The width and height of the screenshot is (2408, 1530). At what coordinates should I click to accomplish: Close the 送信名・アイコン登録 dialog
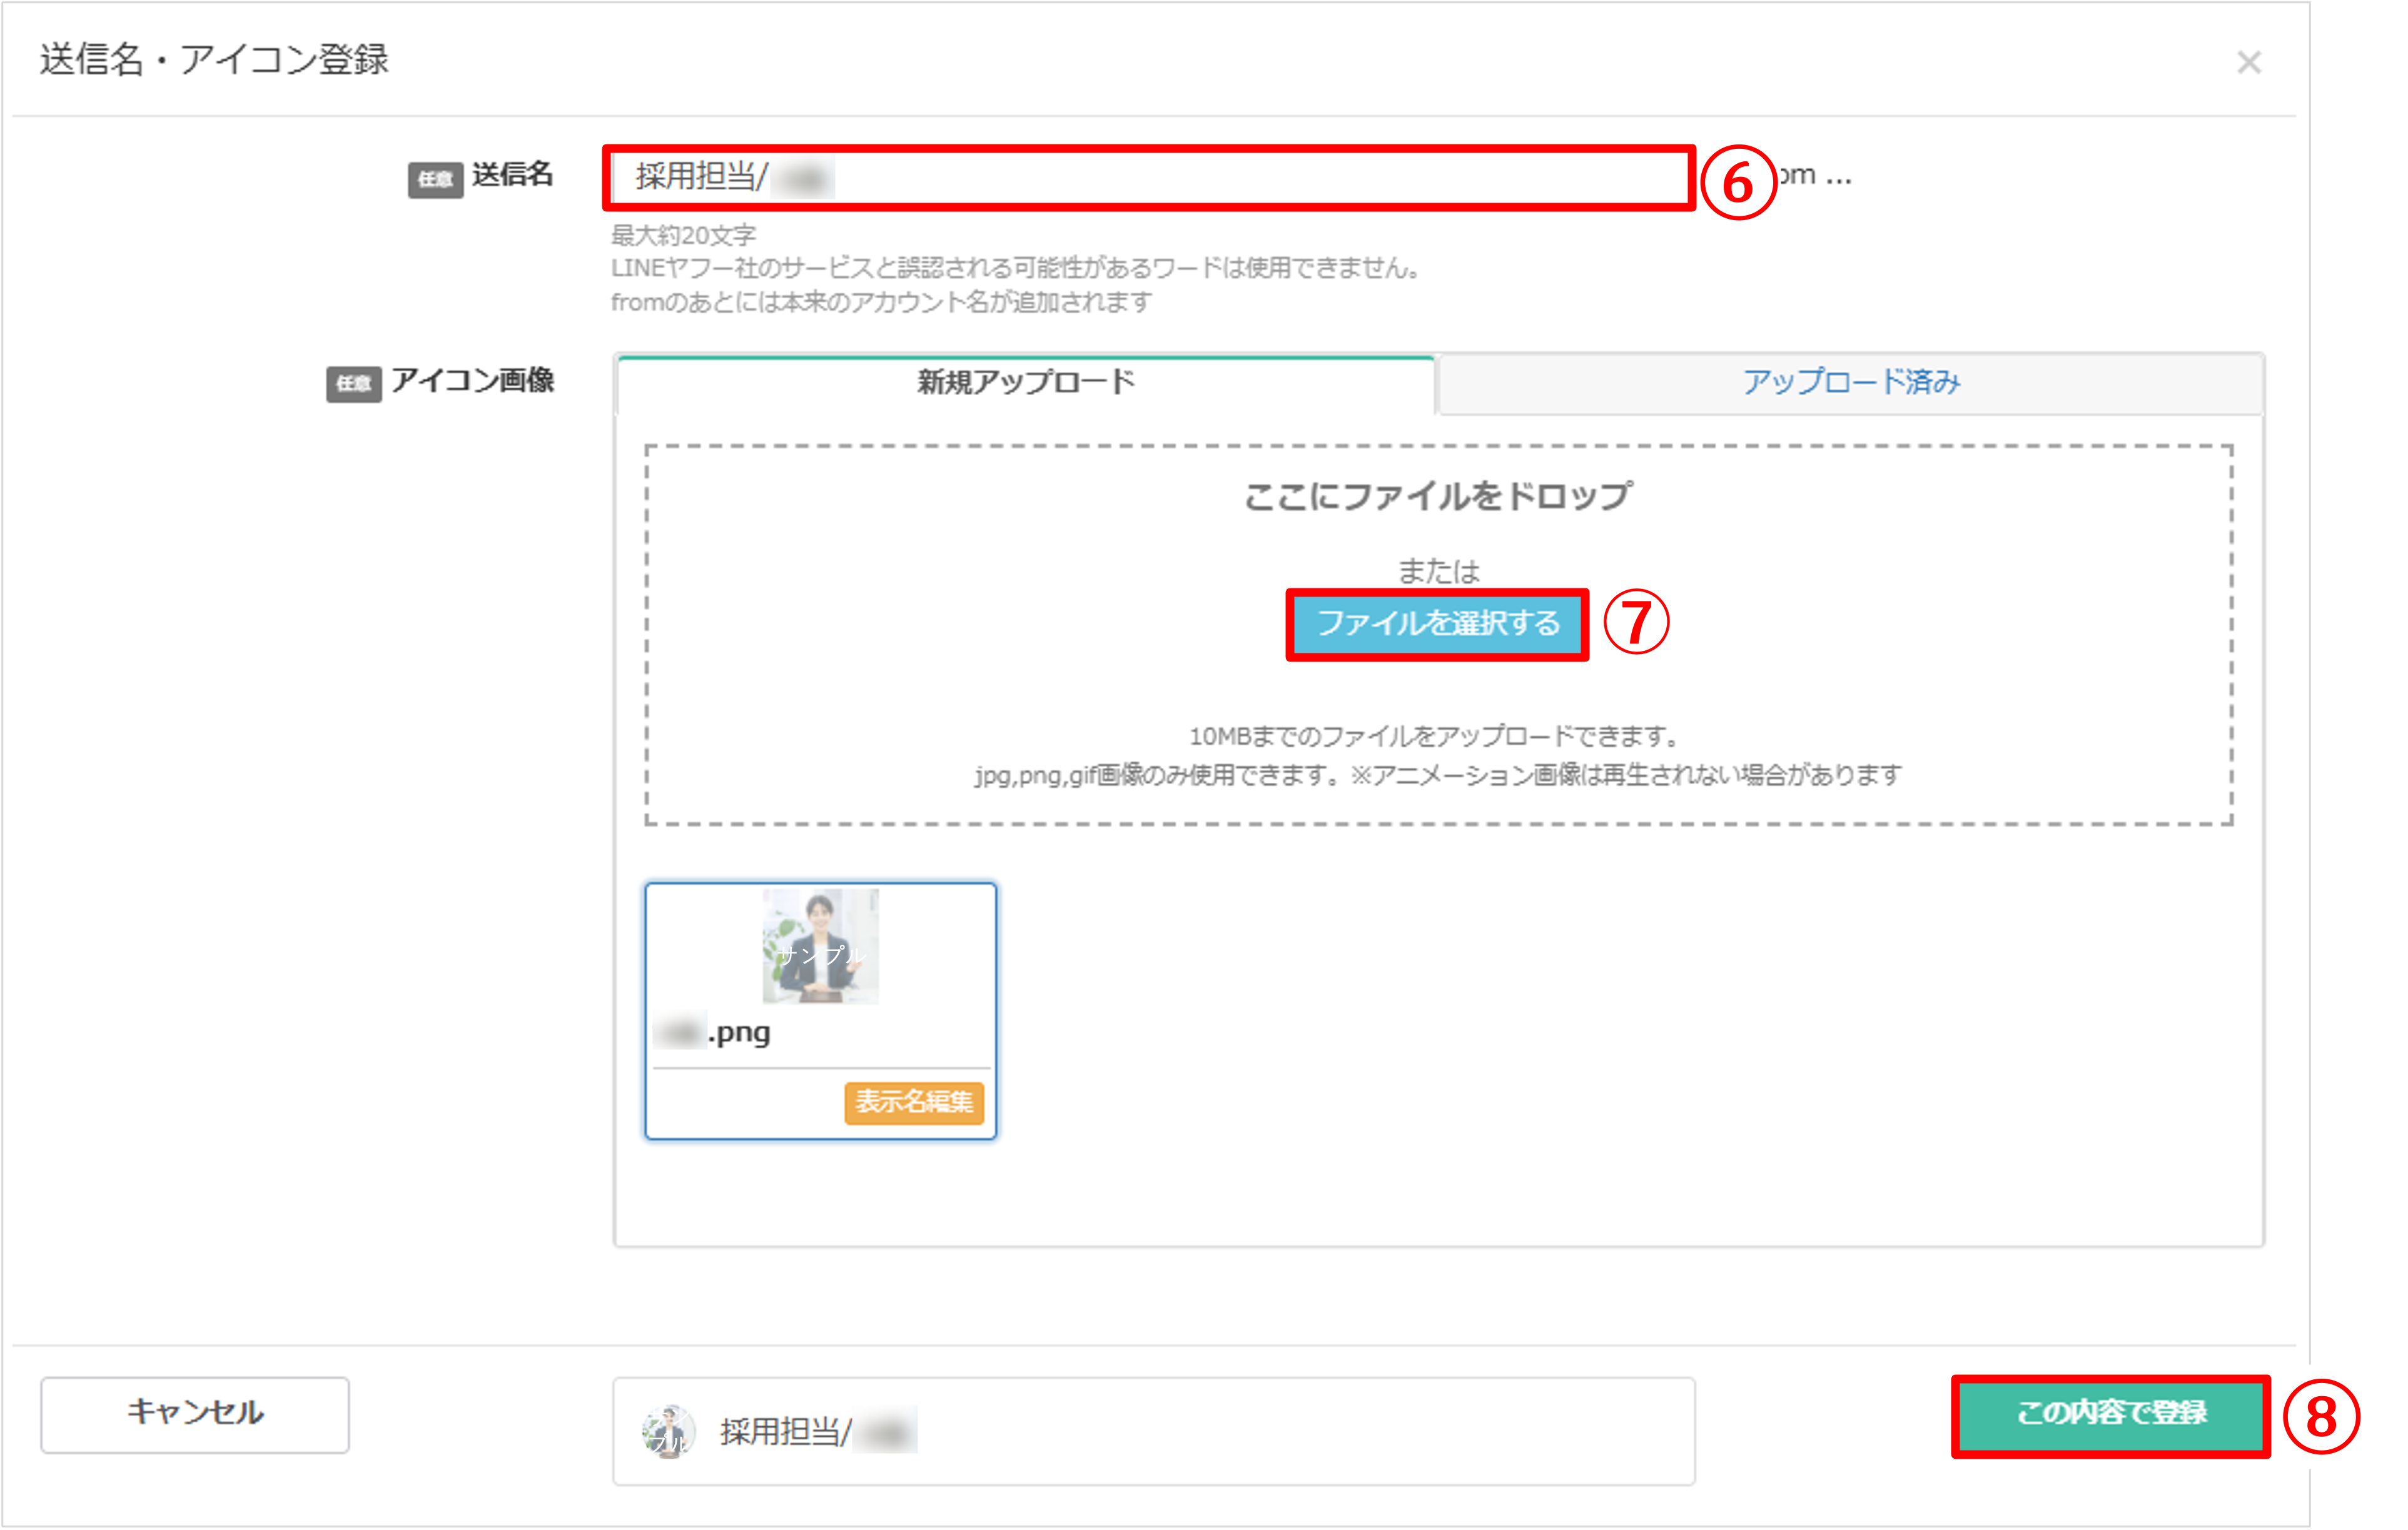(x=2251, y=63)
